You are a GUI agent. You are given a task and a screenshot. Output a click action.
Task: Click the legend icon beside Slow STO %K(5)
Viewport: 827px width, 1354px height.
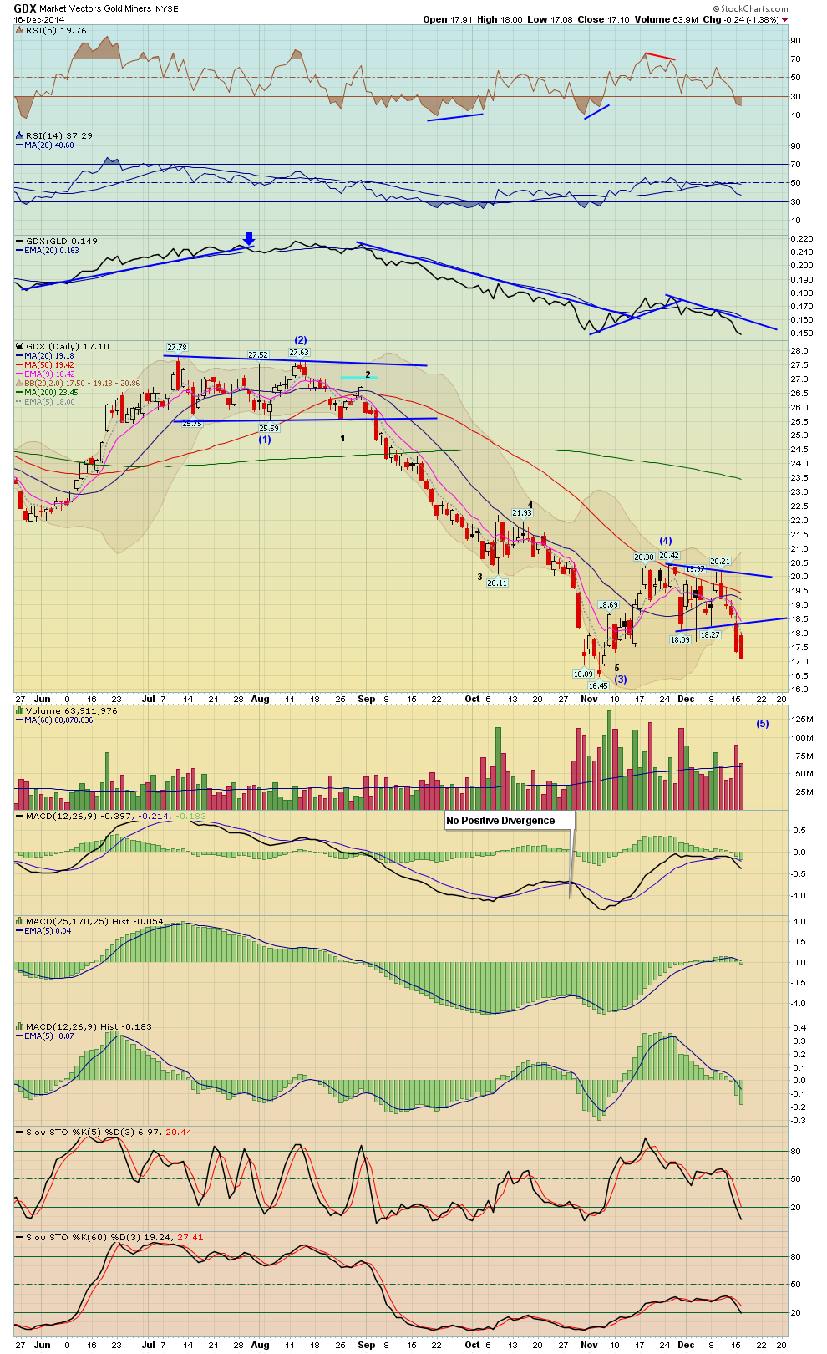(20, 1132)
